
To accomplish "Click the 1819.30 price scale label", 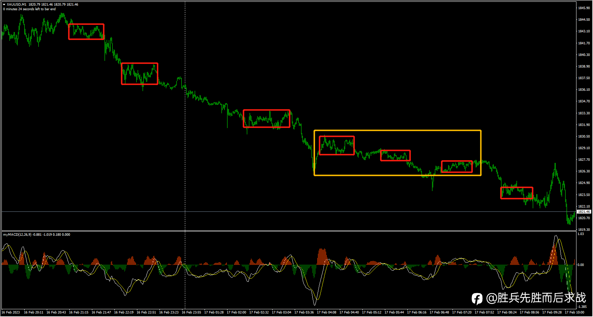I will pos(584,230).
